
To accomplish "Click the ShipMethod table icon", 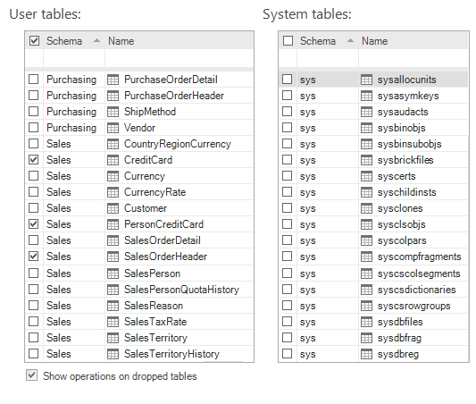I will click(113, 112).
